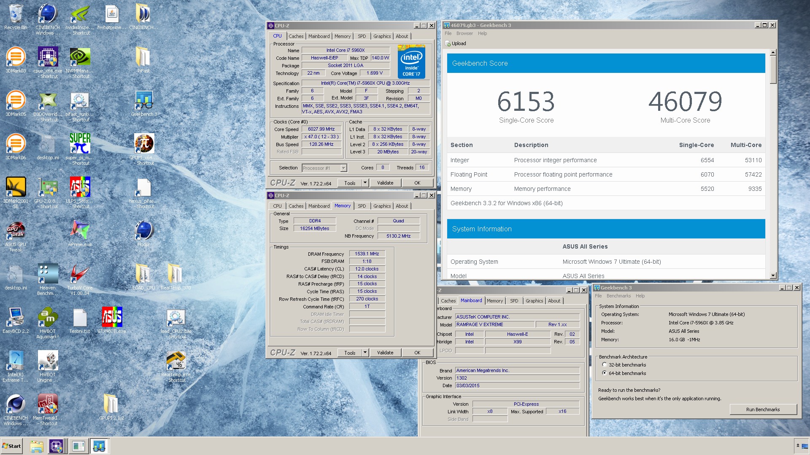This screenshot has height=455, width=810.
Task: Open EasyBCD 2.2 desktop icon
Action: [16, 321]
